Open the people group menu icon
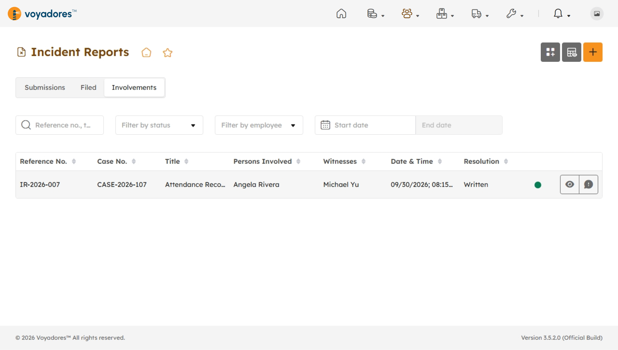The width and height of the screenshot is (618, 350). pyautogui.click(x=407, y=13)
